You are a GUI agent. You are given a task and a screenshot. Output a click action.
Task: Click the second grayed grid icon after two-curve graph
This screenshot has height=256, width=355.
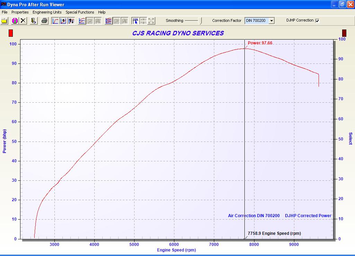coord(98,21)
